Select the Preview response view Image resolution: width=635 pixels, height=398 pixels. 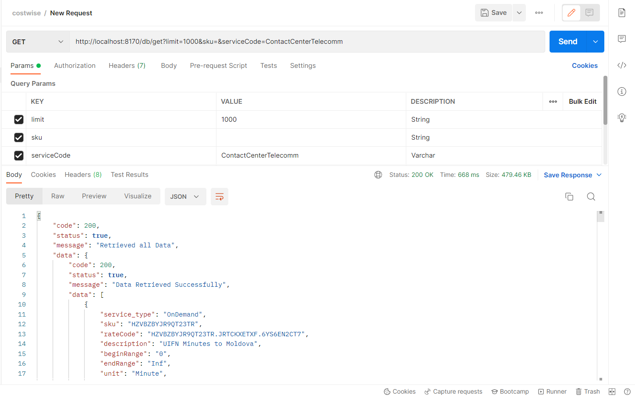[94, 196]
